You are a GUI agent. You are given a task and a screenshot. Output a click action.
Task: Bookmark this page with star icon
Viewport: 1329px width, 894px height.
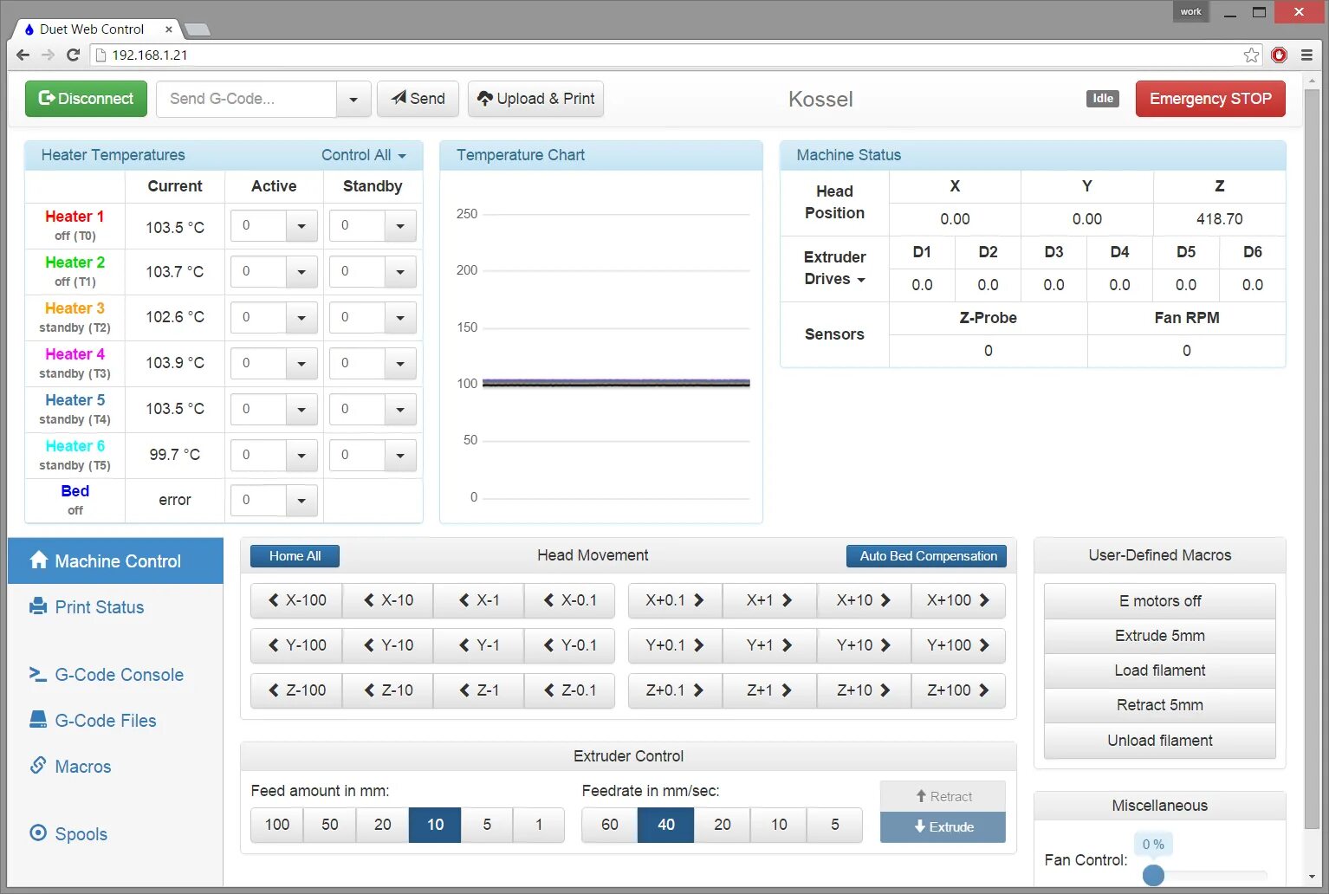pyautogui.click(x=1251, y=55)
